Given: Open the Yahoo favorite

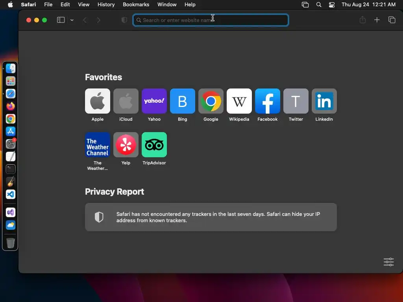Looking at the screenshot, I should [x=154, y=101].
